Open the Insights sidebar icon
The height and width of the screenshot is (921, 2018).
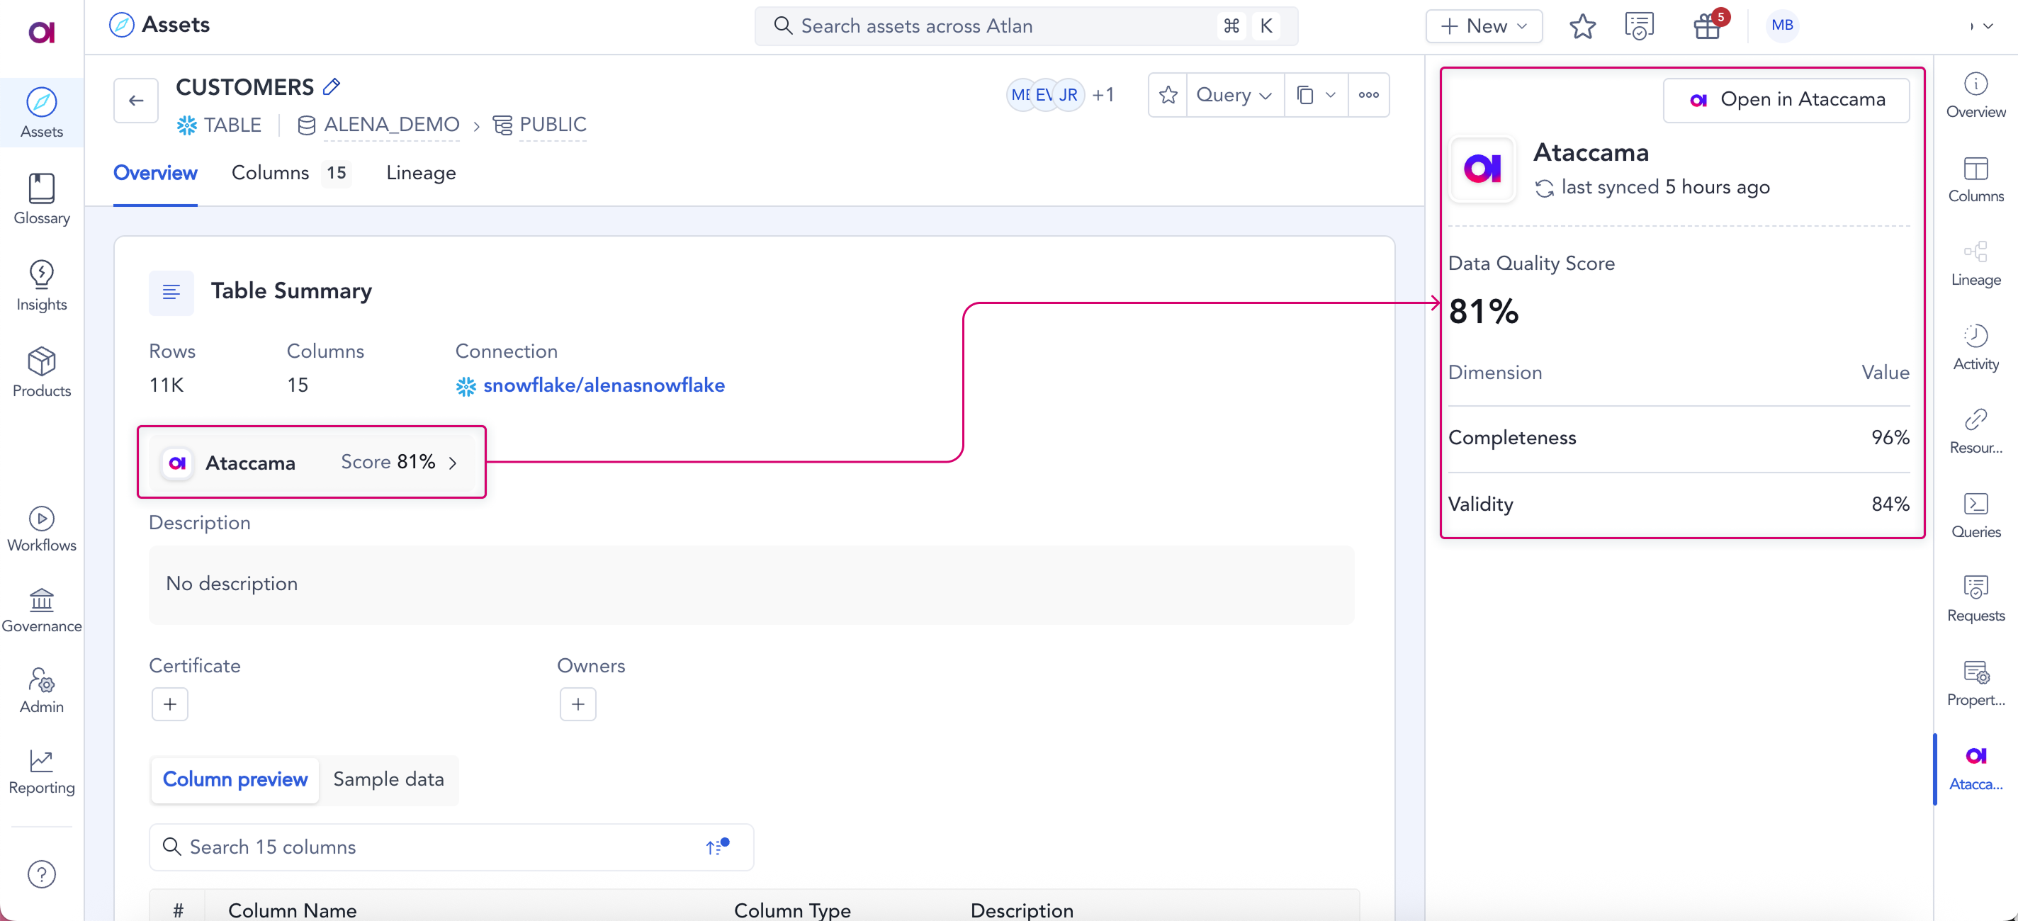click(42, 285)
